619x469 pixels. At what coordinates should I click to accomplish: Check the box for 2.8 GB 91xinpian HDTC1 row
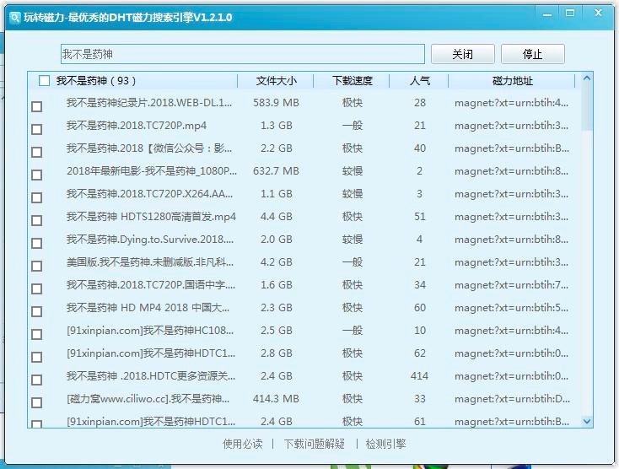pos(37,358)
